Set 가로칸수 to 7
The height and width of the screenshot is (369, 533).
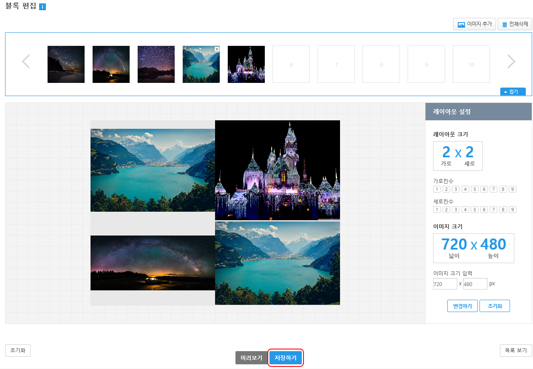[493, 189]
